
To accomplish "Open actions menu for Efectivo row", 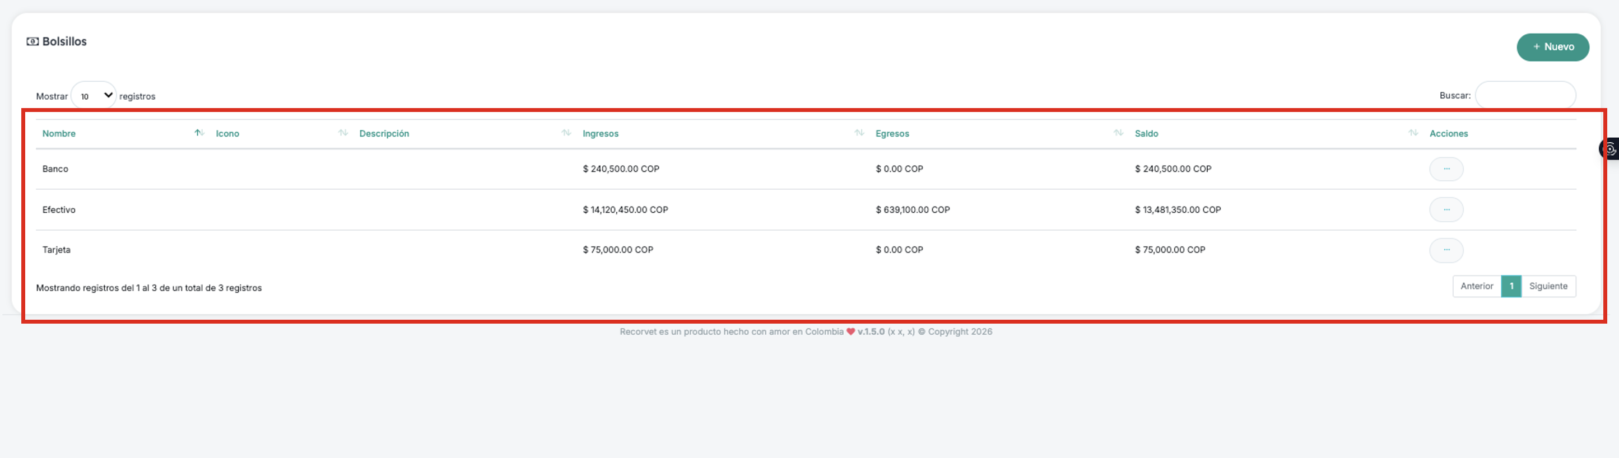I will 1446,210.
